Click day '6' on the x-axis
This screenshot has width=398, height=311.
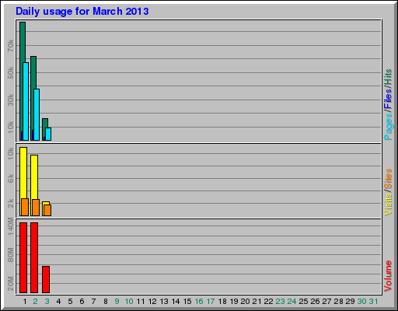82,302
